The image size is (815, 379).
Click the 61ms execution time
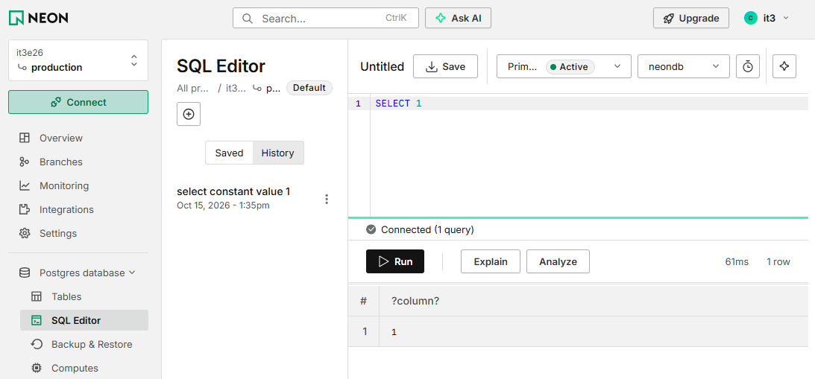(x=737, y=261)
